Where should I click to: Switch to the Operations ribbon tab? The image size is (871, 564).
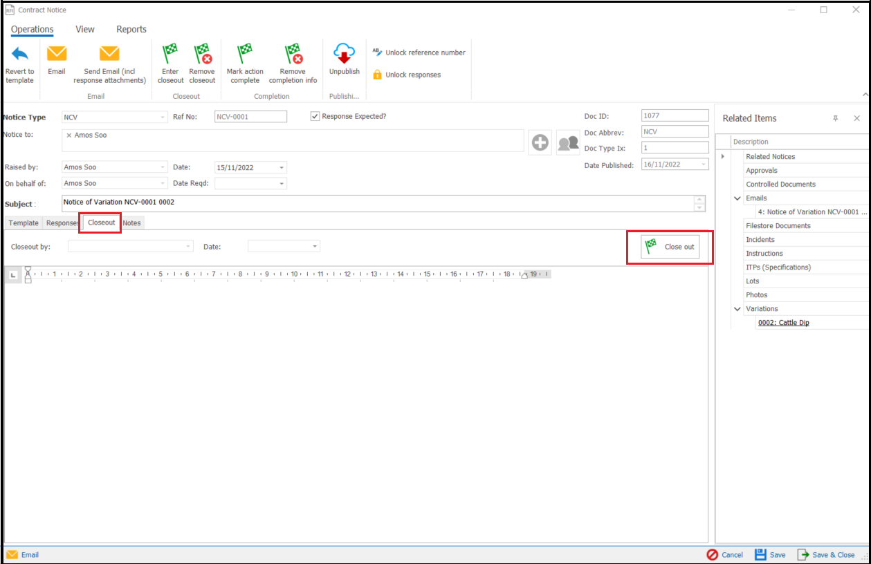click(32, 29)
